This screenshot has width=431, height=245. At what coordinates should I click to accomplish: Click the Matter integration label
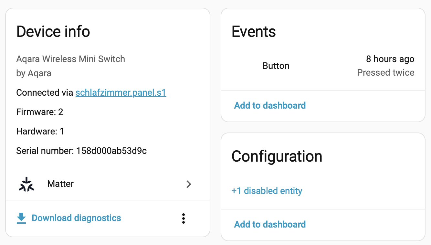point(60,184)
